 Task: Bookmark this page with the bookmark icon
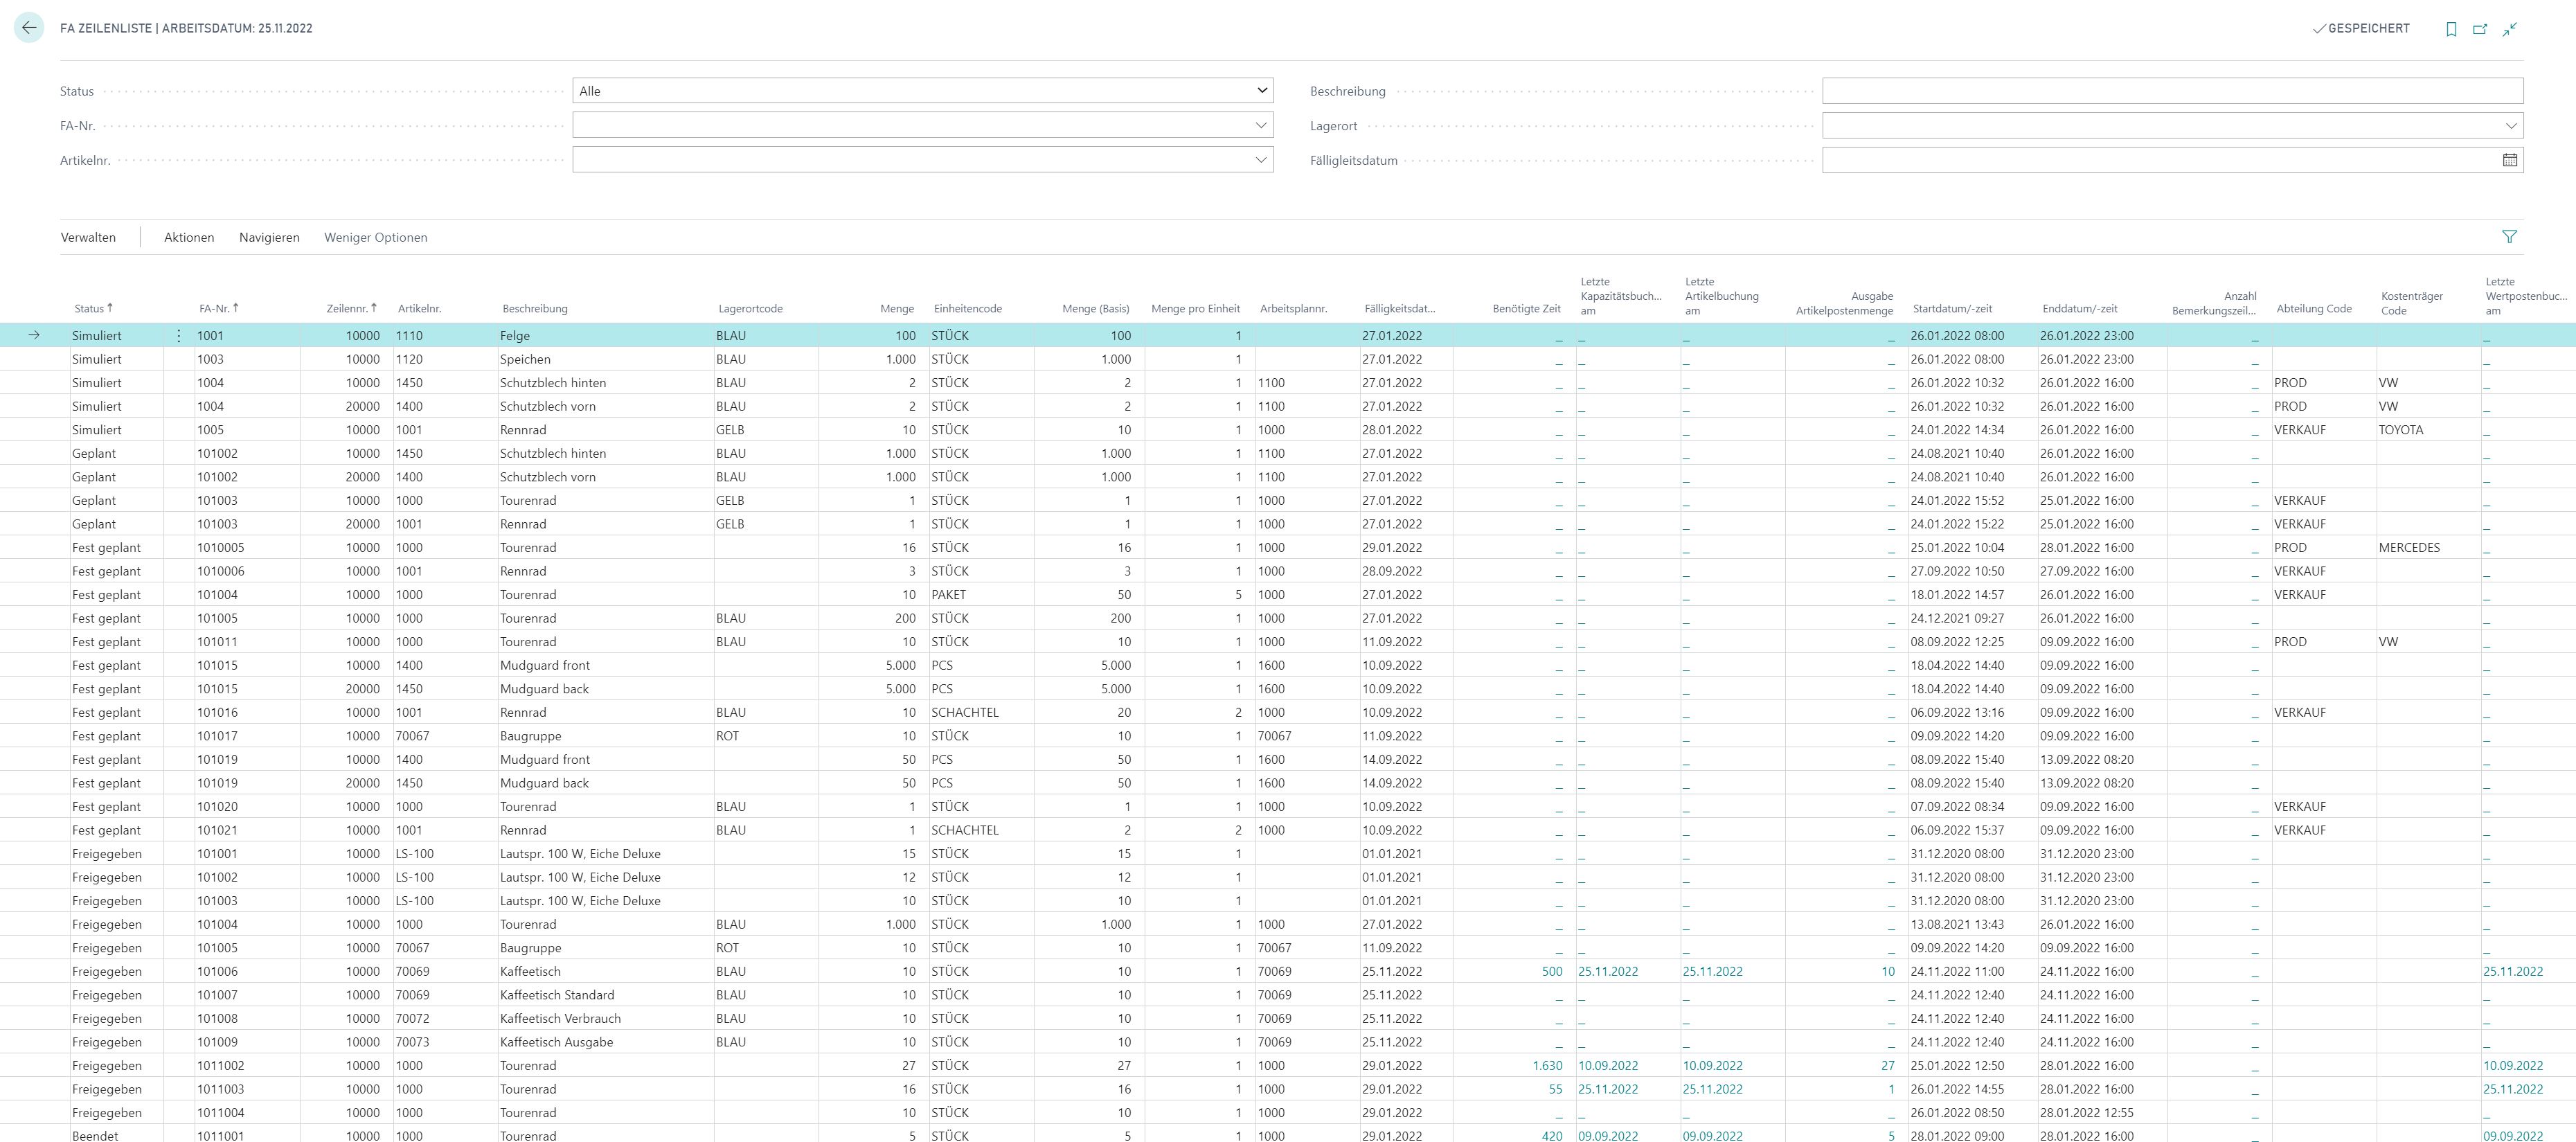[x=2451, y=29]
